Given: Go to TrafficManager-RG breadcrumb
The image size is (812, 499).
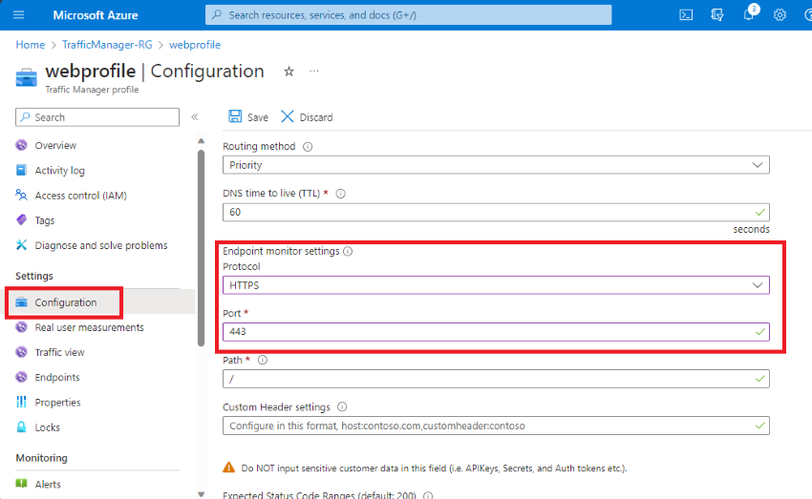Looking at the screenshot, I should 107,45.
